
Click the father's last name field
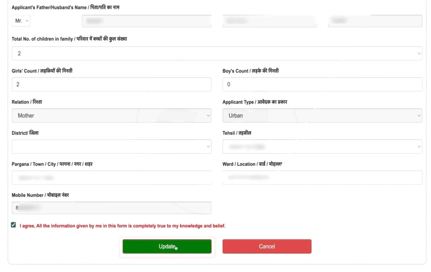375,21
